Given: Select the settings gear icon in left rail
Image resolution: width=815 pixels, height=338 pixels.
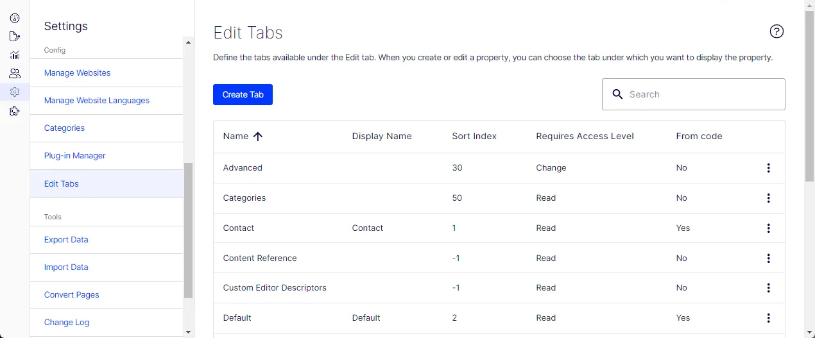Looking at the screenshot, I should [15, 92].
